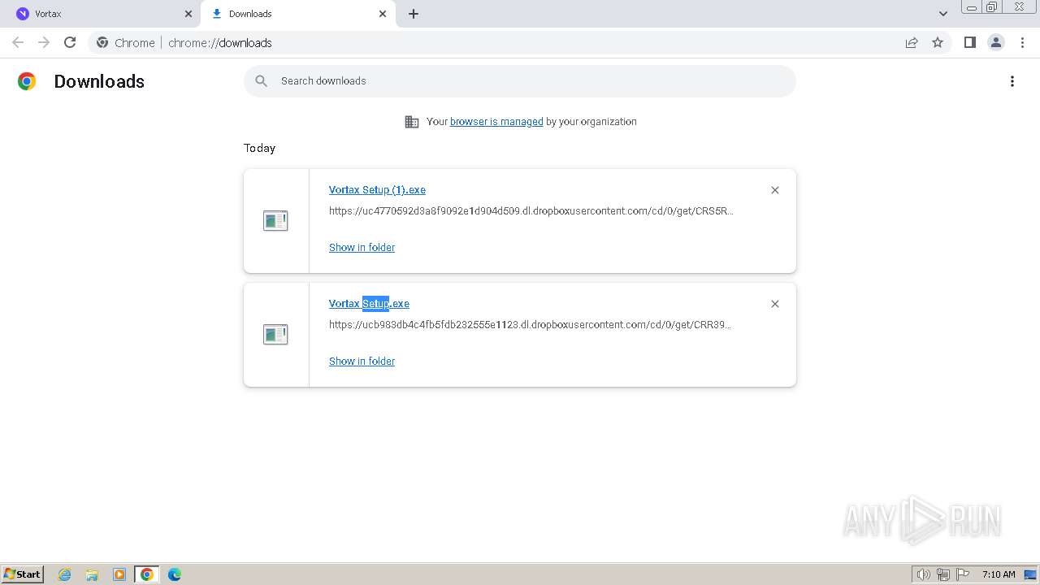The height and width of the screenshot is (585, 1040).
Task: Click the site info Chrome chip
Action: [126, 43]
